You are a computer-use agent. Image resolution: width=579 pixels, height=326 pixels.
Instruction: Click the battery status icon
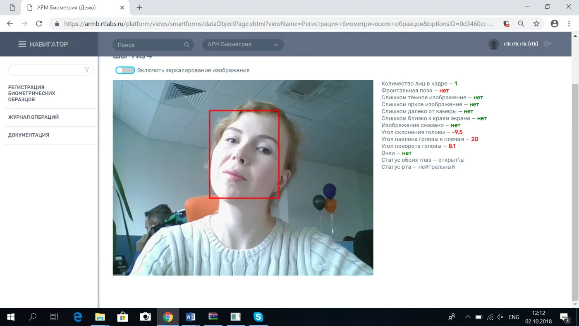[x=479, y=317]
